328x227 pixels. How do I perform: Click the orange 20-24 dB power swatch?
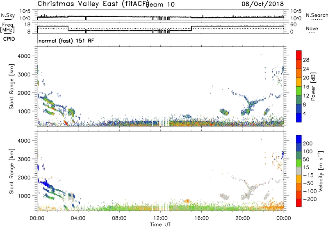point(299,73)
